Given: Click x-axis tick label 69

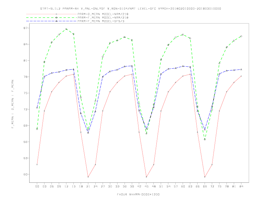Looking at the screenshot, I should point(205,186).
